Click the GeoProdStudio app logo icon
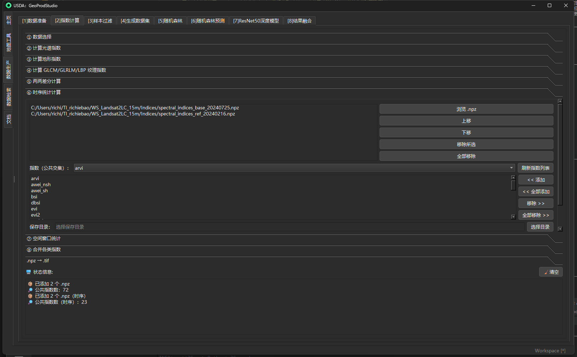This screenshot has width=577, height=357. (x=9, y=5)
